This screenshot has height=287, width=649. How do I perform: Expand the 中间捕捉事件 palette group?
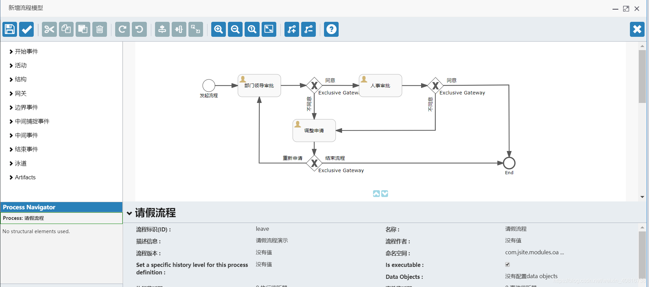coord(29,121)
